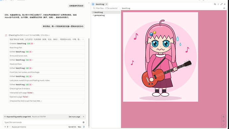Image resolution: width=229 pixels, height=129 pixels.
Task: Toggle source code view for bocchi.svg
Action: coord(224,8)
